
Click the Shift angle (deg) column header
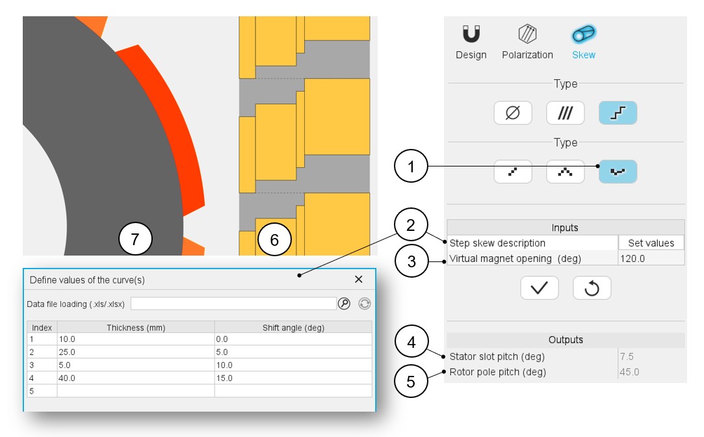coord(293,327)
